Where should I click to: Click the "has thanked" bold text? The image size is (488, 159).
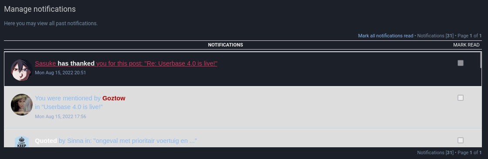click(x=76, y=63)
